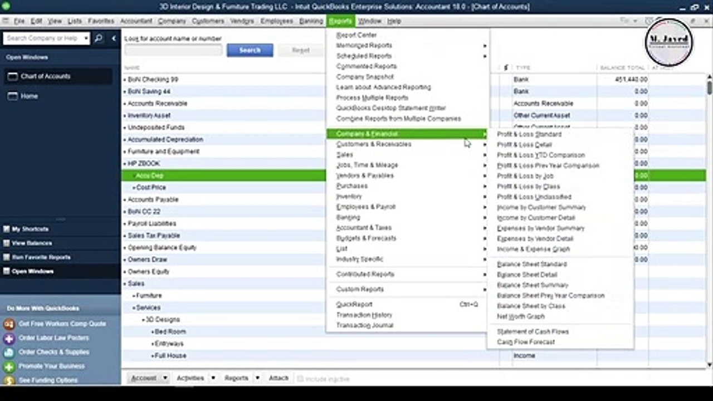Click the Attach button
This screenshot has height=401, width=713.
[279, 378]
